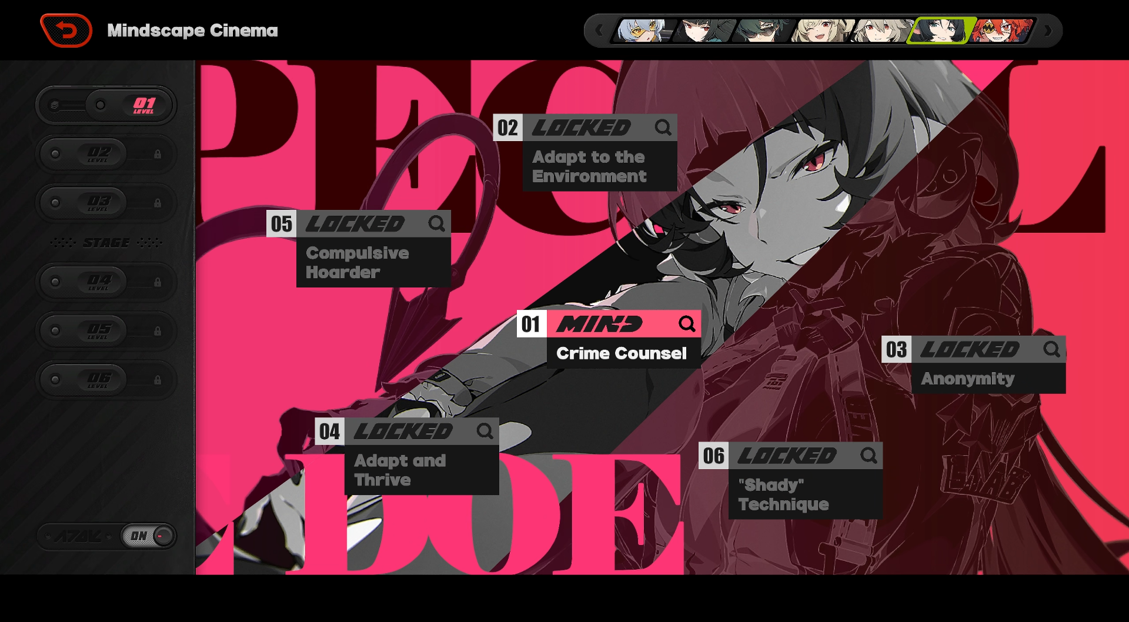This screenshot has width=1129, height=622.
Task: Open the 05 LOCKED header
Action: [x=359, y=223]
